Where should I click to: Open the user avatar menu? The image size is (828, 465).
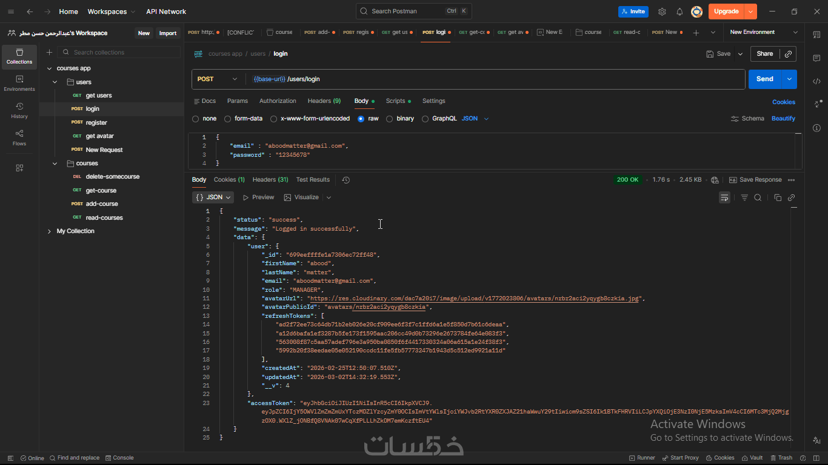click(697, 12)
